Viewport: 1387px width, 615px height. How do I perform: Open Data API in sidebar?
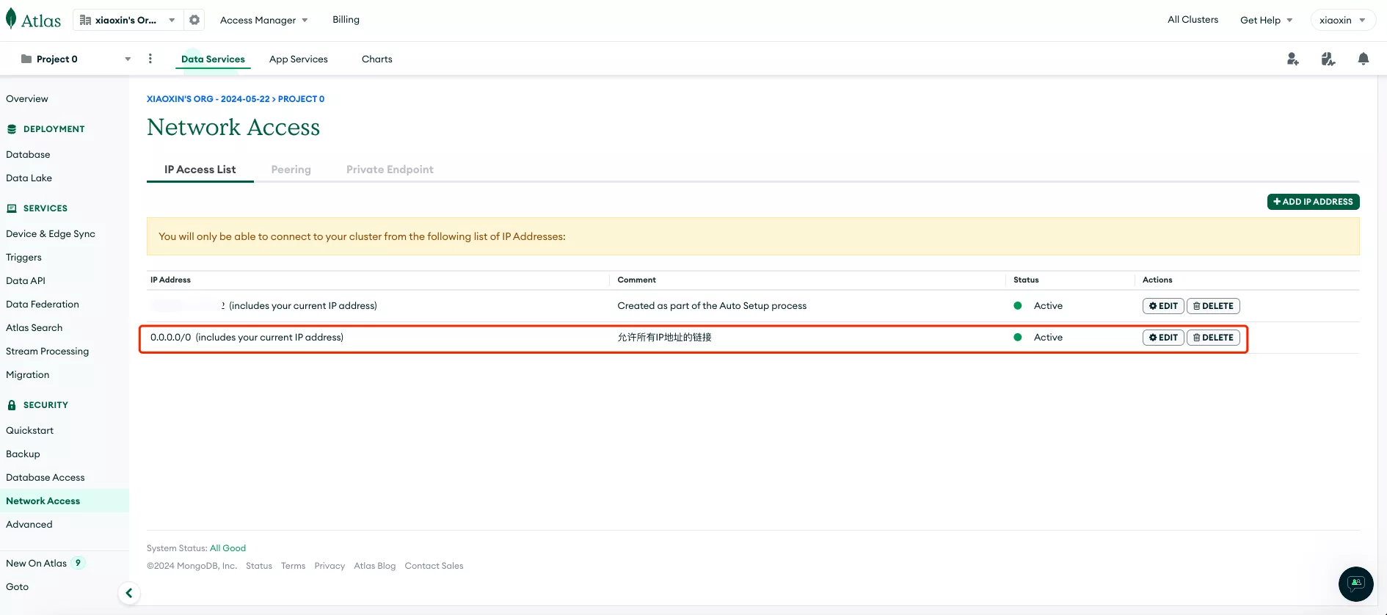pyautogui.click(x=26, y=281)
